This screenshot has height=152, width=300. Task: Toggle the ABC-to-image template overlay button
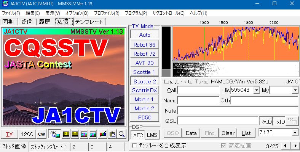(55, 134)
